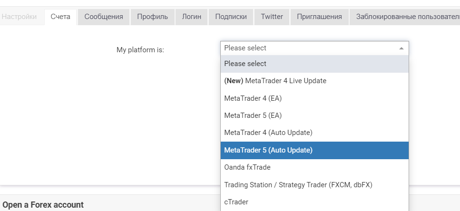The height and width of the screenshot is (211, 460).
Task: Choose the Please select placeholder option
Action: (x=314, y=64)
